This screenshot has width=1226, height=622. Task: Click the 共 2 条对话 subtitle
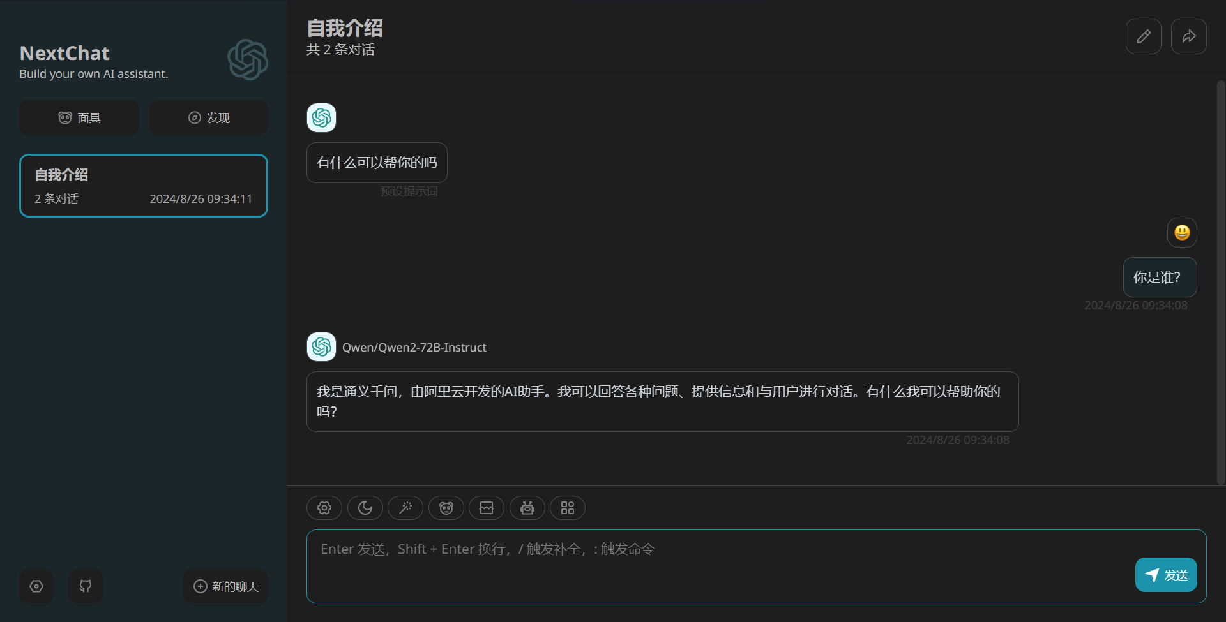[x=340, y=50]
